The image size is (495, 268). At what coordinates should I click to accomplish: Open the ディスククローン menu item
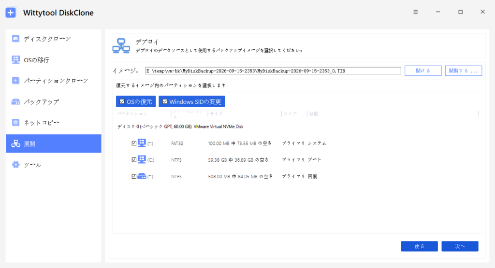[x=53, y=39]
